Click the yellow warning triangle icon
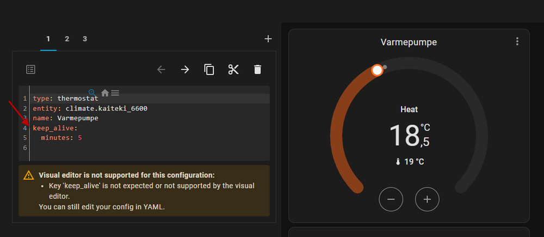This screenshot has height=237, width=544. coord(28,175)
